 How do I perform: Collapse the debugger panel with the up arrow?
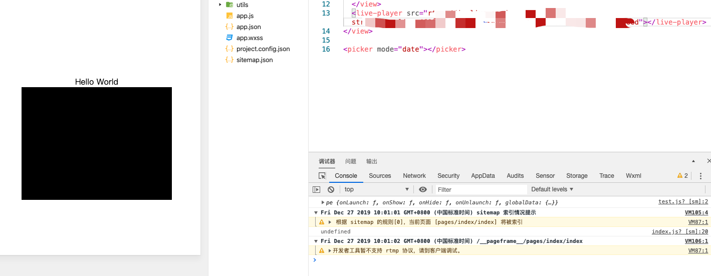click(693, 161)
